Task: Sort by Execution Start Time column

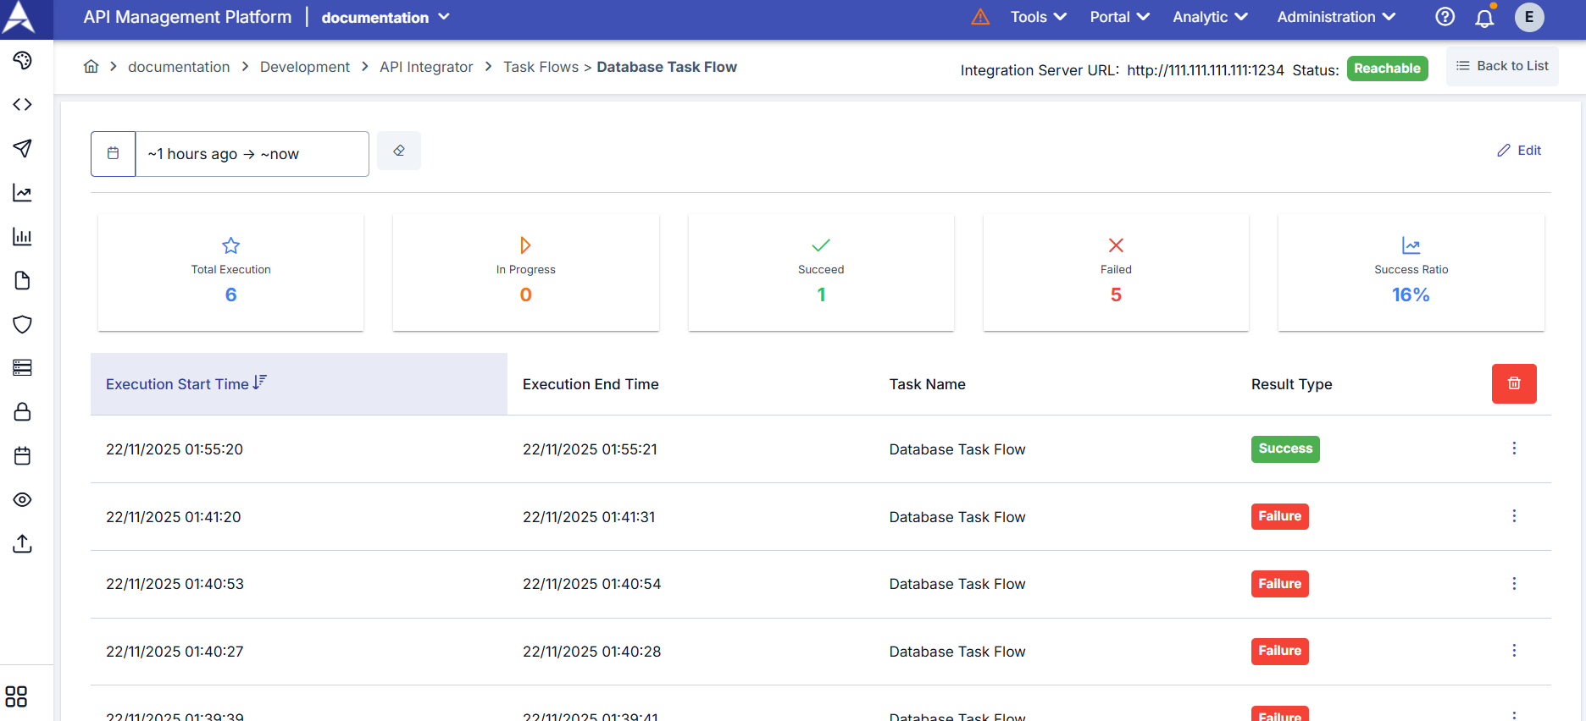Action: [x=299, y=384]
